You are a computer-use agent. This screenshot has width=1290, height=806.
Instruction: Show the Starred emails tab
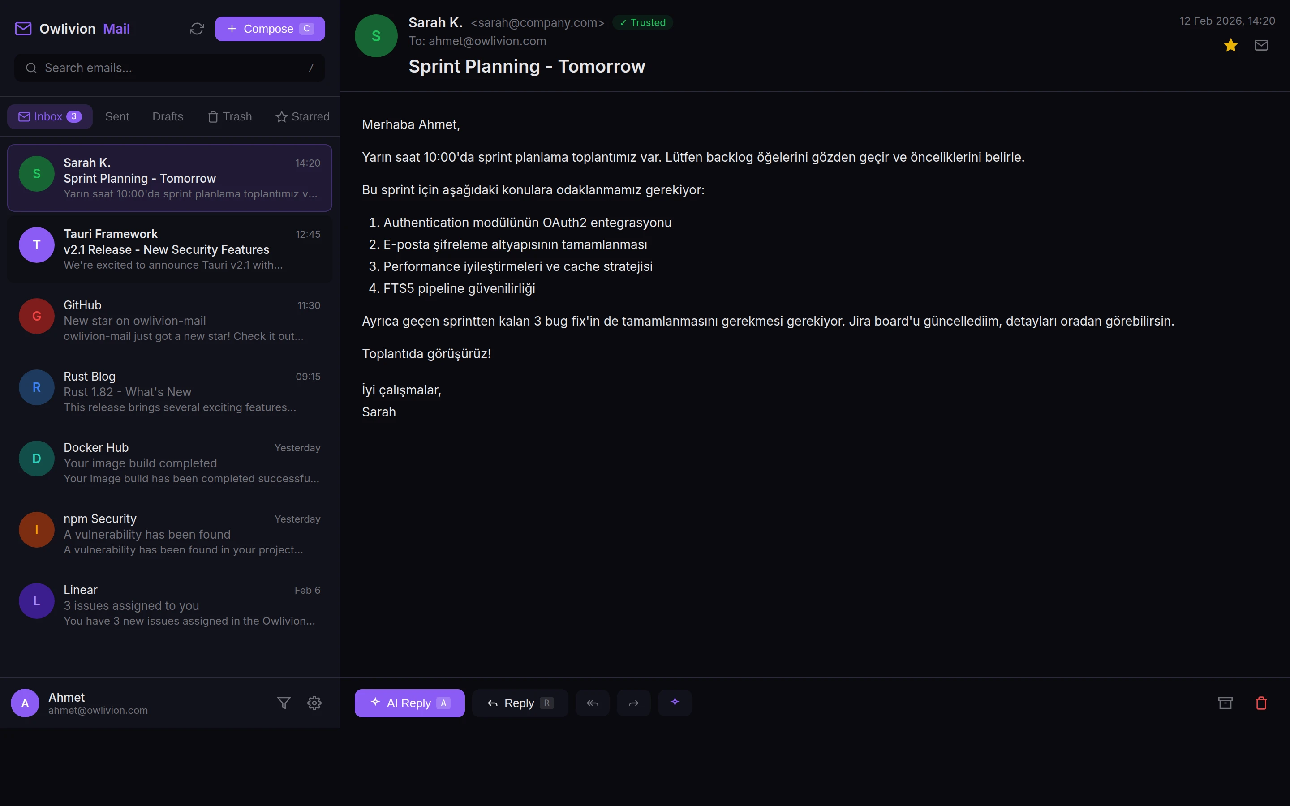(x=302, y=116)
